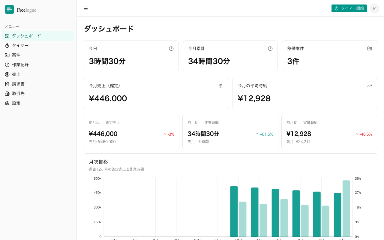Click the 36h axis label

(x=358, y=178)
